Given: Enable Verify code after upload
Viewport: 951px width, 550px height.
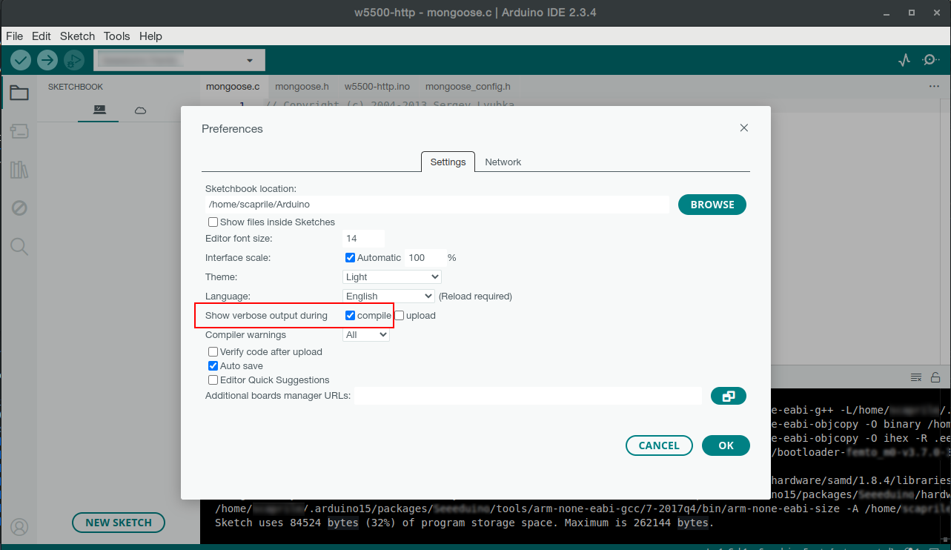Looking at the screenshot, I should coord(213,352).
